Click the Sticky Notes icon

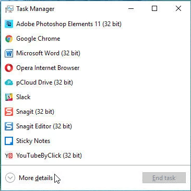(x=9, y=141)
